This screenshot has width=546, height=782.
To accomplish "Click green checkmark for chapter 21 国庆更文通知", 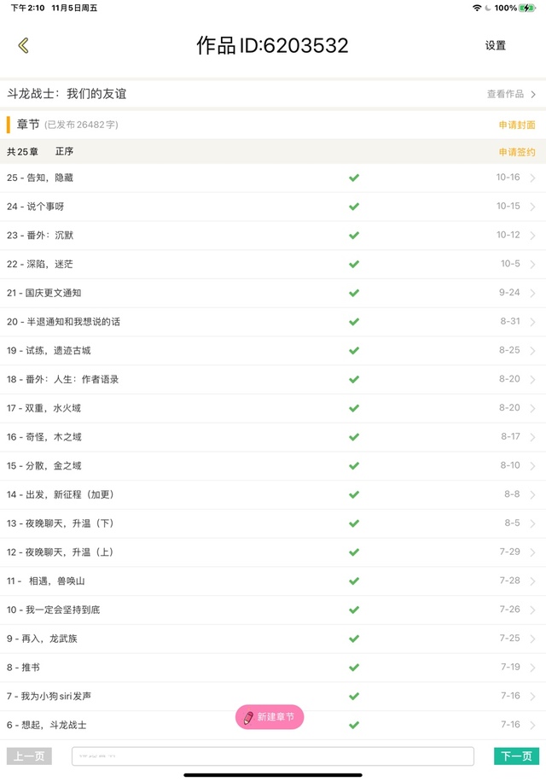I will click(354, 293).
